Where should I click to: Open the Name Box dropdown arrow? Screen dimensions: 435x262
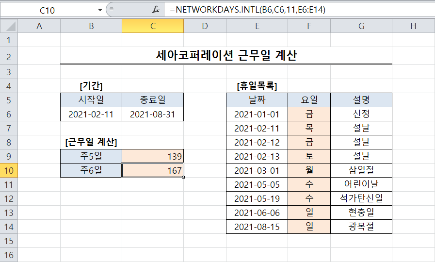(100, 10)
